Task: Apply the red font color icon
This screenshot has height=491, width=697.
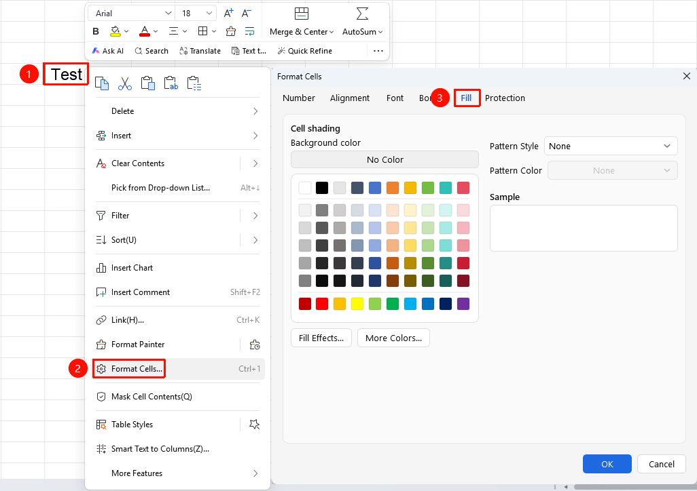Action: pos(145,31)
